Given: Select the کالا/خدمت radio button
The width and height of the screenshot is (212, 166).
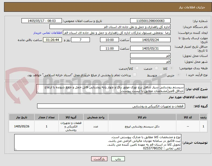Looking at the screenshot, I should point(137,68).
